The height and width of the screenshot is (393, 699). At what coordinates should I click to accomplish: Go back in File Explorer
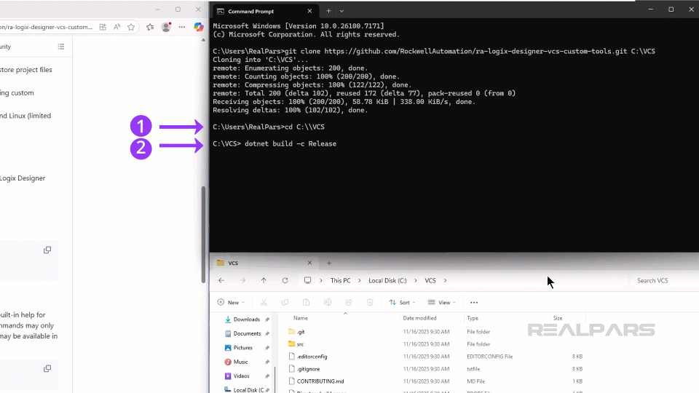[x=221, y=280]
